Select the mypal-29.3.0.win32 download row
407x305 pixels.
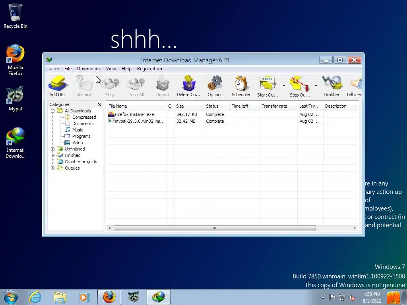(232, 121)
